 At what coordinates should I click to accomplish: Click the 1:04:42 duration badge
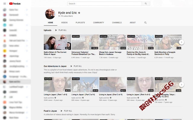pyautogui.click(x=95, y=48)
